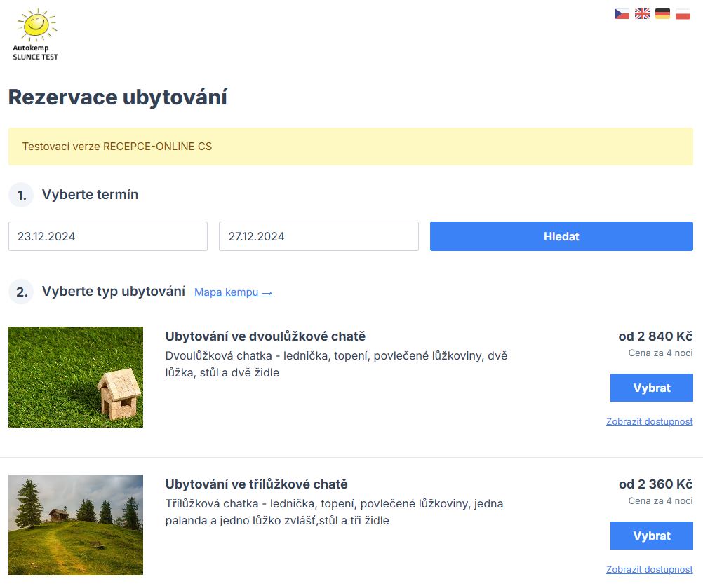Screen dimensions: 703x586
Task: Click the Autokemp Slunce Test sun logo
Action: [35, 34]
